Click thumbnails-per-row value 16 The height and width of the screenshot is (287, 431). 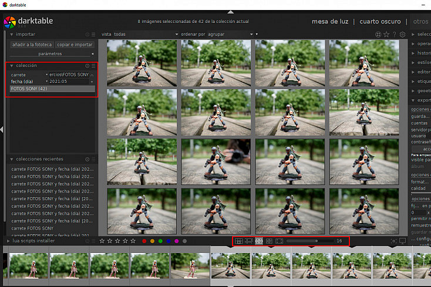339,241
